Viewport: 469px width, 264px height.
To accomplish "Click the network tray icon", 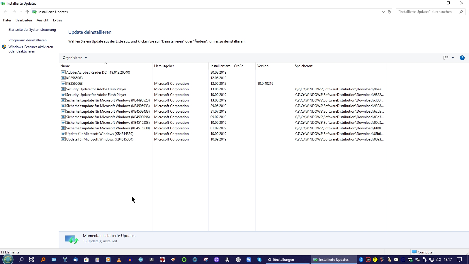I will [x=431, y=260].
